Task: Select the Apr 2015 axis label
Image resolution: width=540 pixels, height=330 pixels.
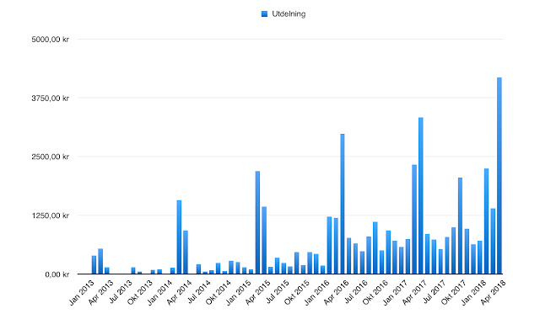Action: point(257,292)
